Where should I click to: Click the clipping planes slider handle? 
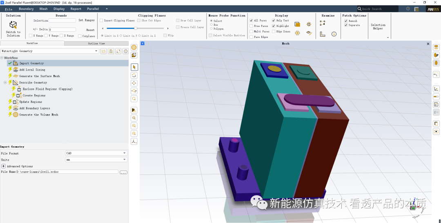135,29
